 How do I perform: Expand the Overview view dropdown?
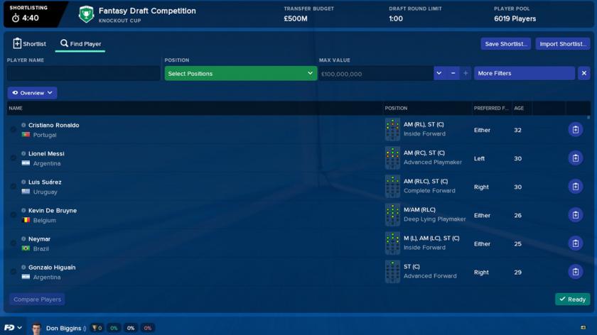[x=32, y=93]
